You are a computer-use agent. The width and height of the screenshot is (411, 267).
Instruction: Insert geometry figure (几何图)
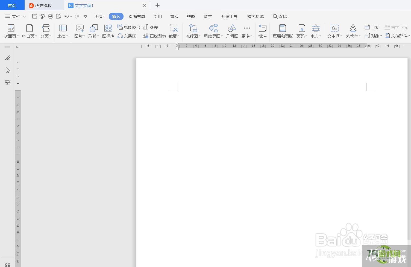click(x=232, y=31)
